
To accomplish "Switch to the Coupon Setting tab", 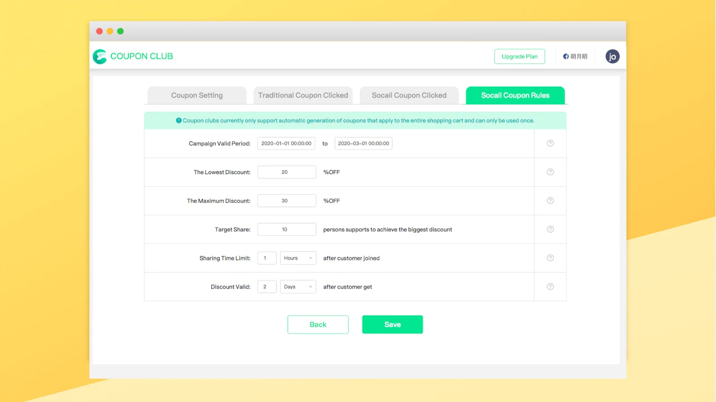I will (197, 95).
